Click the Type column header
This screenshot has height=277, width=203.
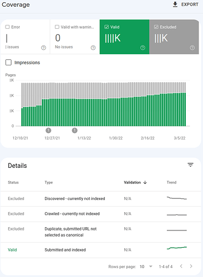click(49, 182)
